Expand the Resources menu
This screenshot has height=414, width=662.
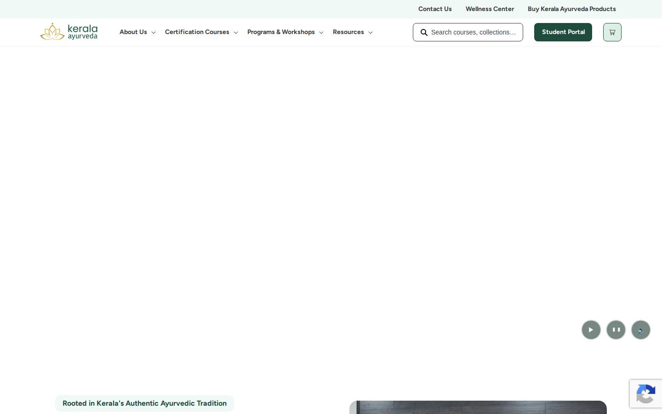(x=353, y=32)
